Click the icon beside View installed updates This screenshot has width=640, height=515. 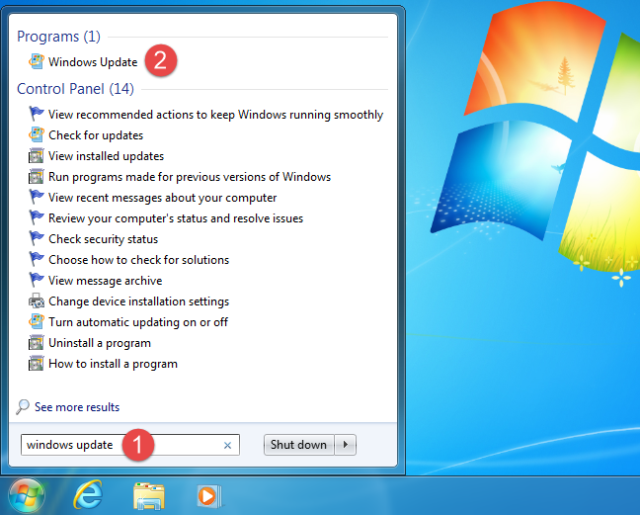(x=37, y=155)
